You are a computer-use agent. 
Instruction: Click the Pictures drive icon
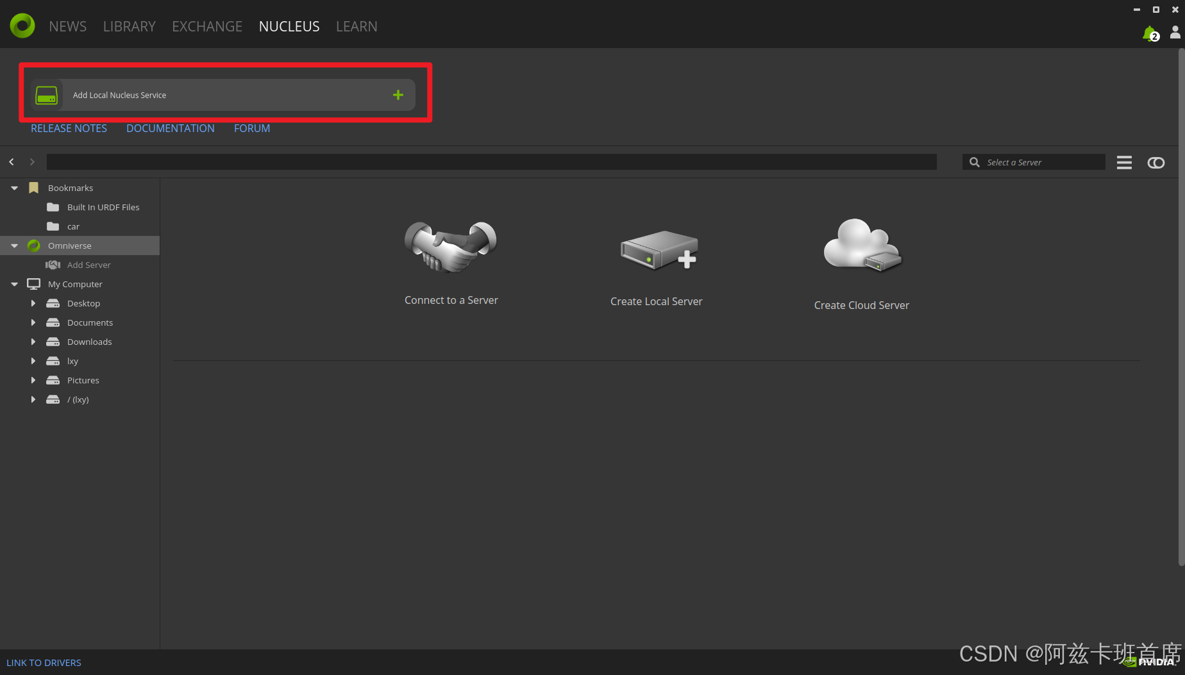point(53,380)
